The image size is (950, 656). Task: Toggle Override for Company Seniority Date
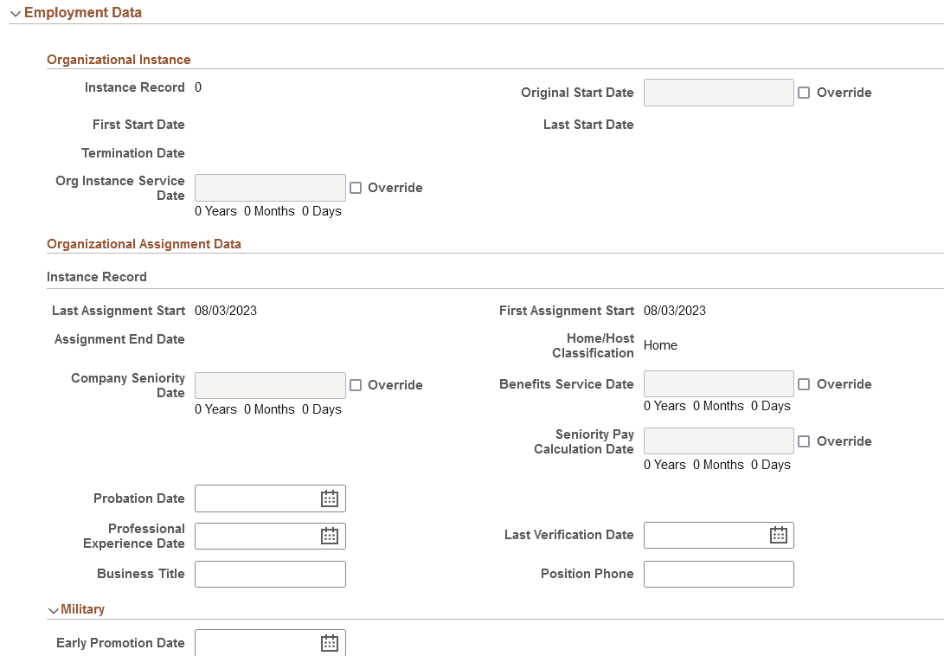tap(356, 384)
